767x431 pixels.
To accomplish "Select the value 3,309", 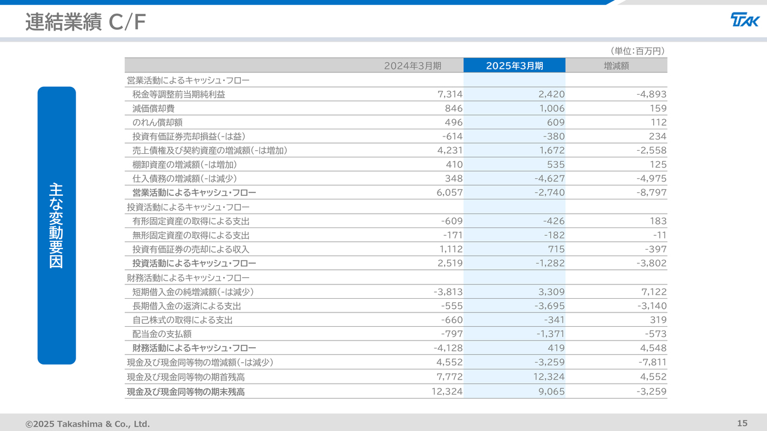I will pyautogui.click(x=552, y=292).
